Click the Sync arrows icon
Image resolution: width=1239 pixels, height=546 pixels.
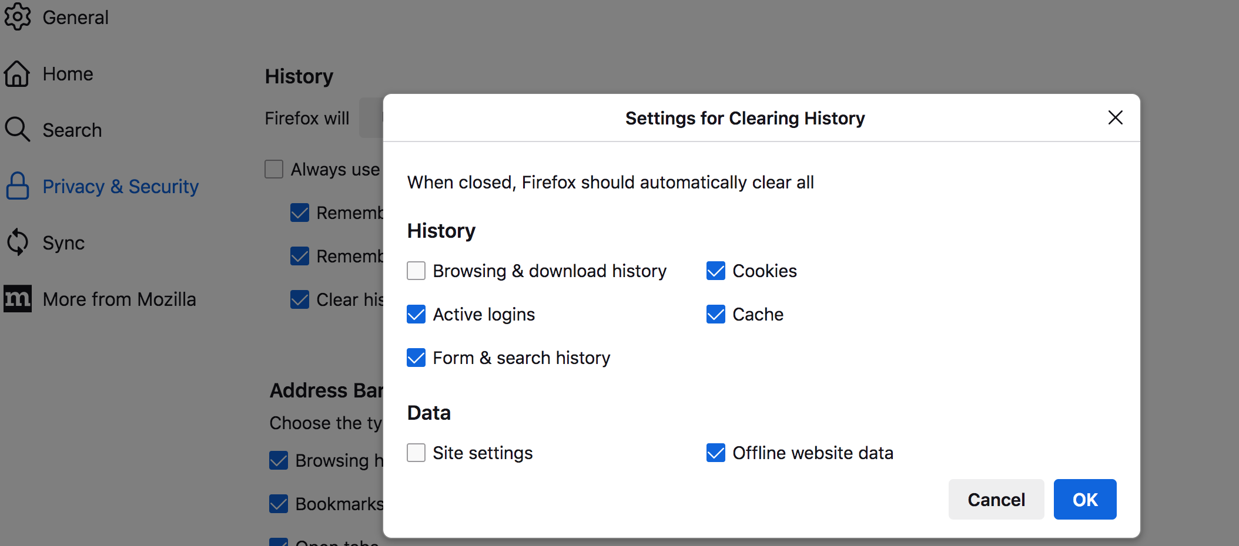tap(17, 242)
